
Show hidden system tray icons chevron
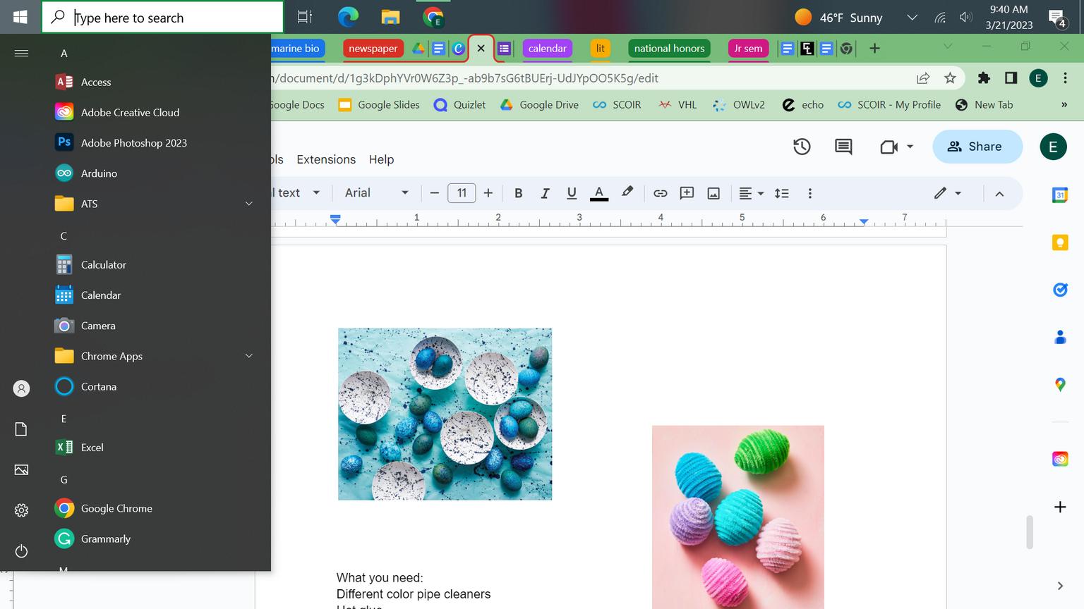point(912,18)
